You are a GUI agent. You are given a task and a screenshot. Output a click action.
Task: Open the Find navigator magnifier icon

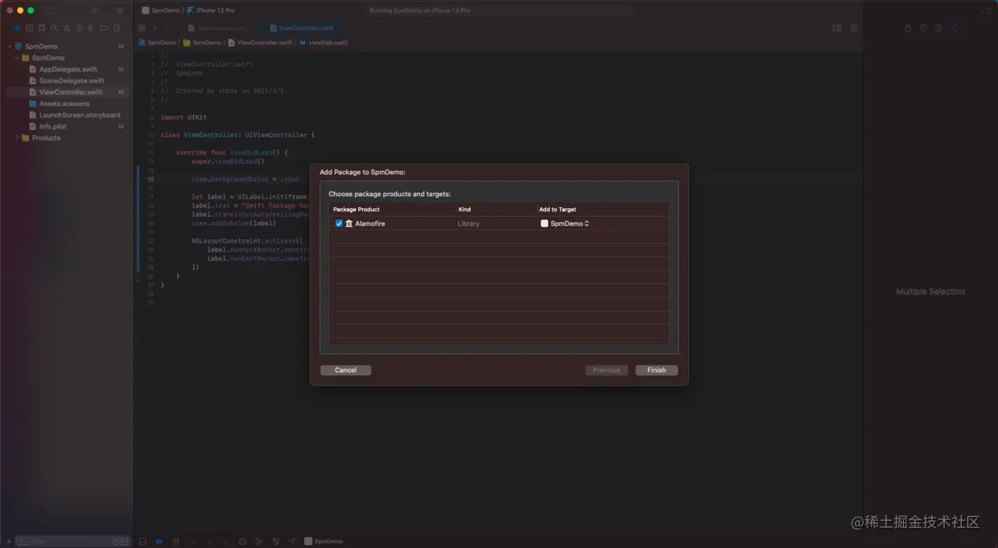54,28
